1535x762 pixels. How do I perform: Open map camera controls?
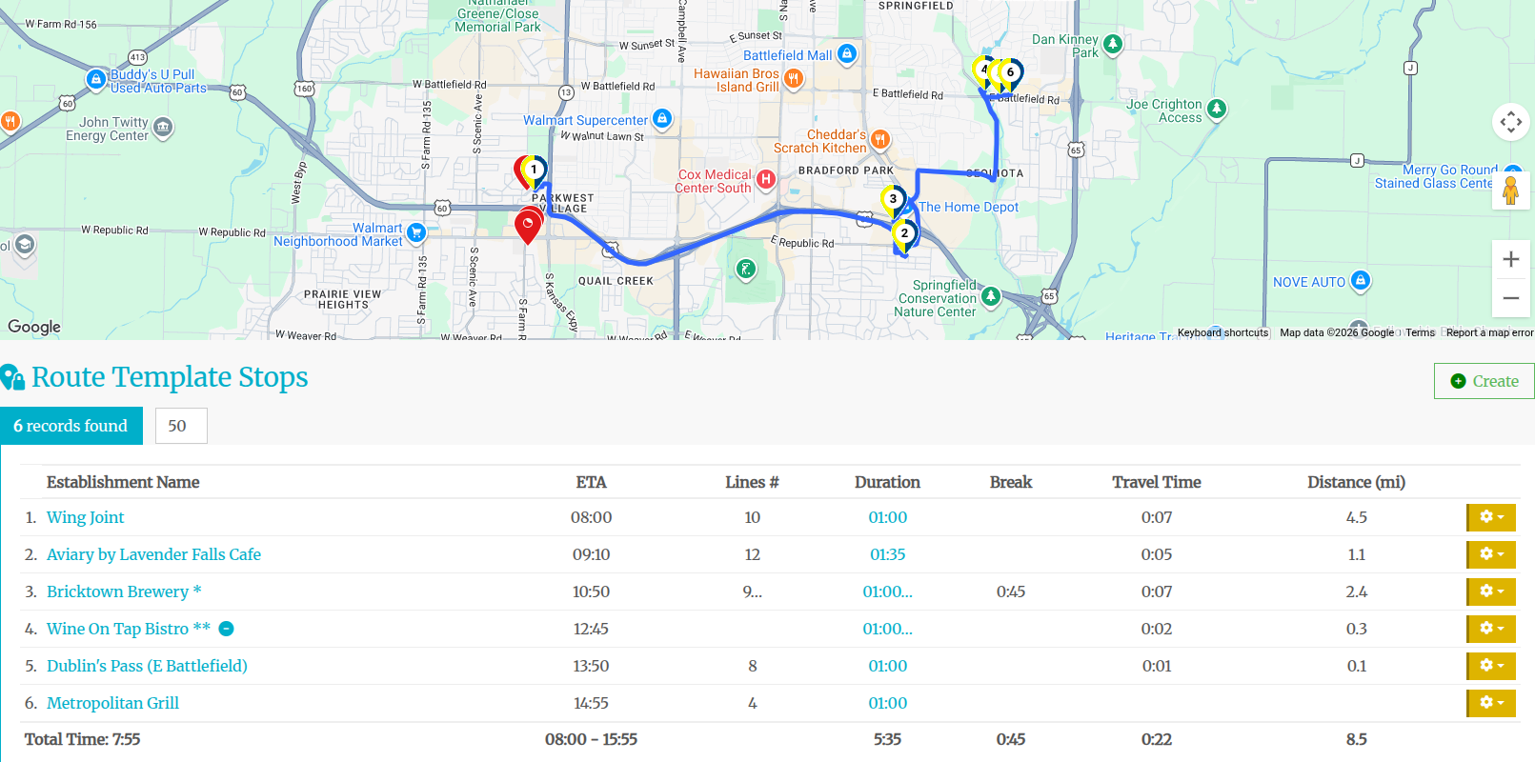pos(1510,122)
